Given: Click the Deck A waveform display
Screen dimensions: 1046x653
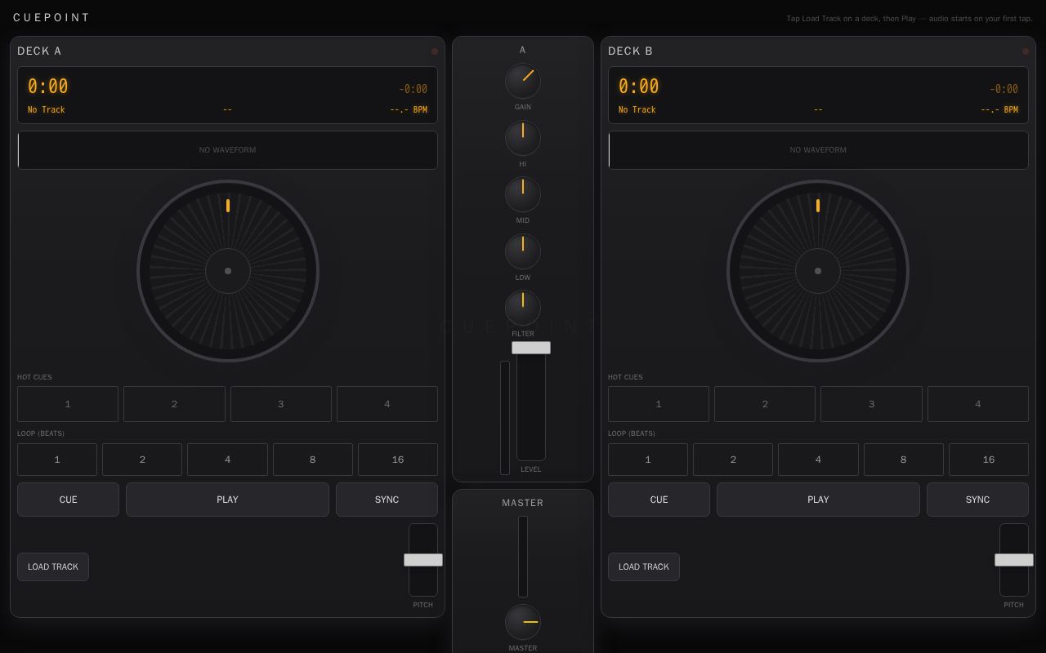Looking at the screenshot, I should click(x=227, y=150).
